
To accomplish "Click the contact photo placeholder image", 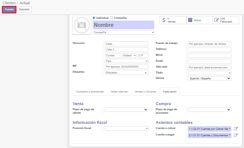I will click(x=81, y=25).
